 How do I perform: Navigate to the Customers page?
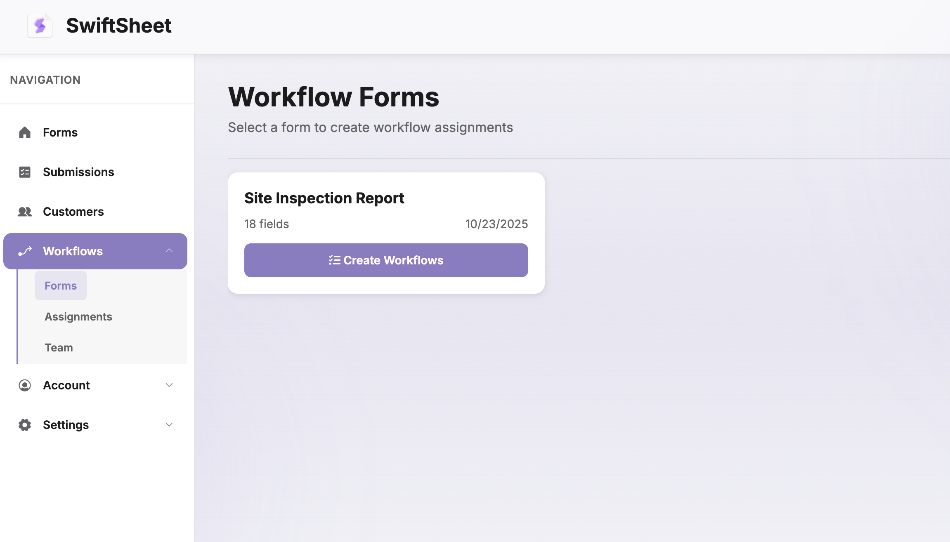73,212
